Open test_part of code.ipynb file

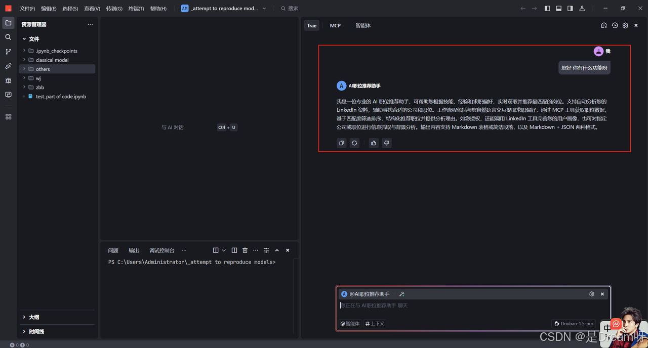pos(57,97)
